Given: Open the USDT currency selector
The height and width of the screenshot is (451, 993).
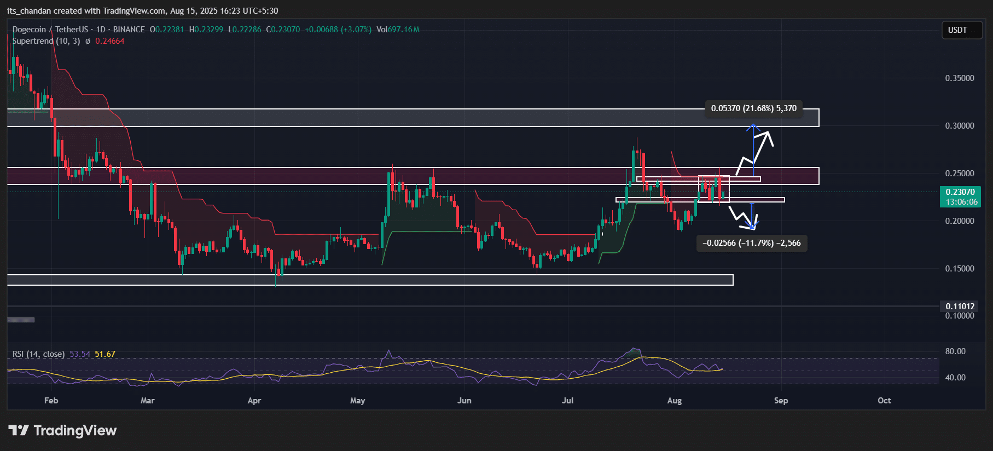Looking at the screenshot, I should tap(957, 30).
